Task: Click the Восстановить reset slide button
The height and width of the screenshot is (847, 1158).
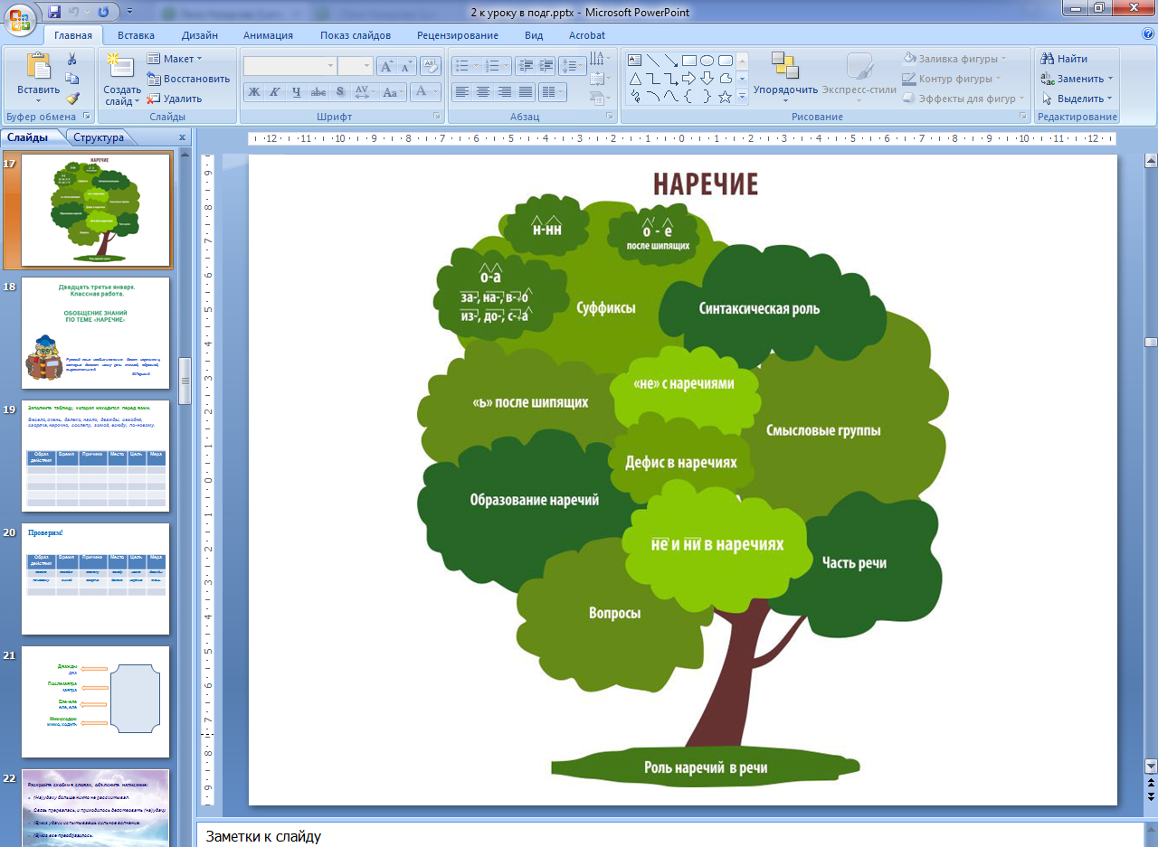Action: point(188,79)
